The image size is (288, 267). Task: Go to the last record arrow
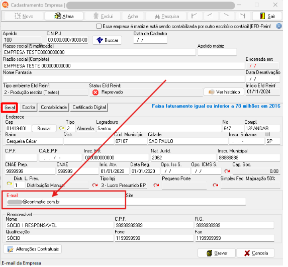(x=242, y=16)
